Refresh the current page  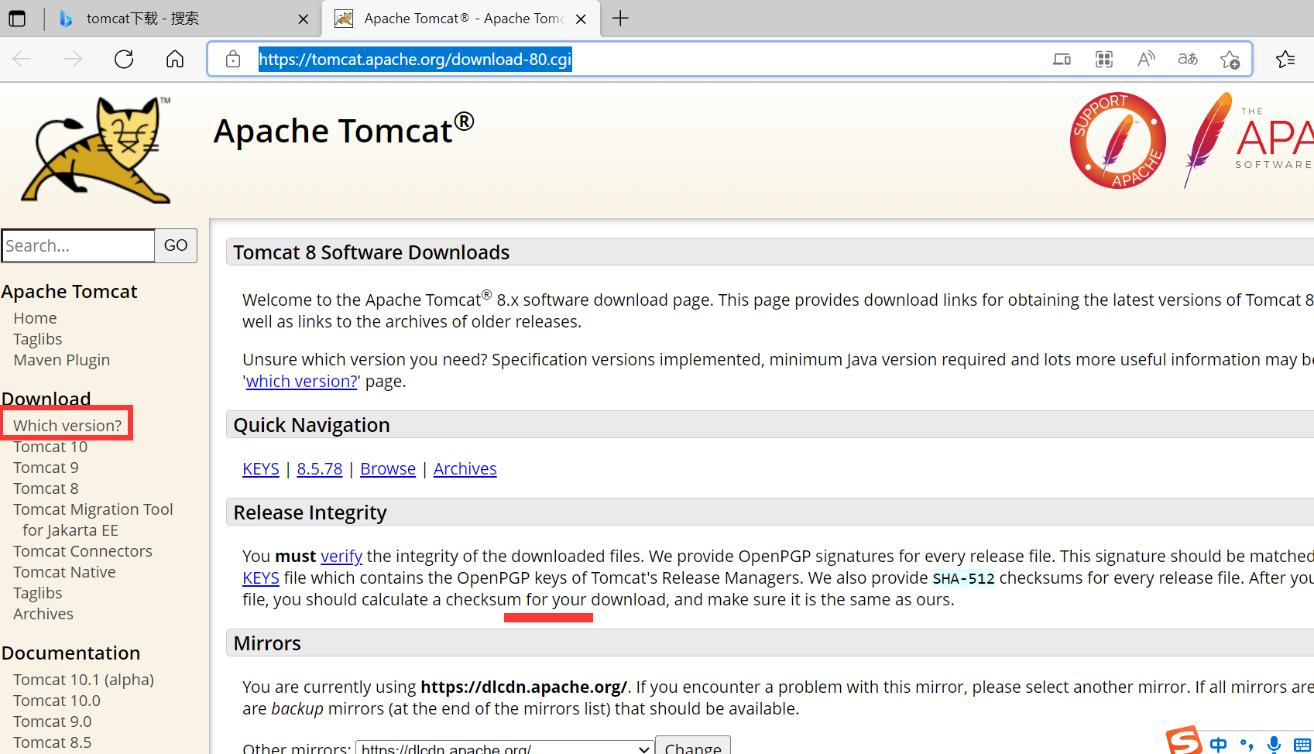click(x=124, y=59)
